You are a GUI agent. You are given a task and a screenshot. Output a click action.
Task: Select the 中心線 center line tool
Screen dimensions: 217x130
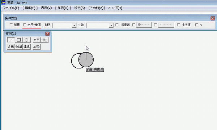[x=19, y=47]
